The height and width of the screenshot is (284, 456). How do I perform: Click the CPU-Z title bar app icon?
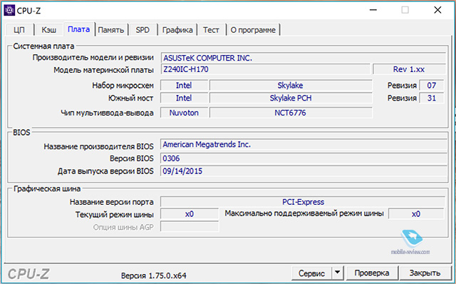tap(9, 11)
